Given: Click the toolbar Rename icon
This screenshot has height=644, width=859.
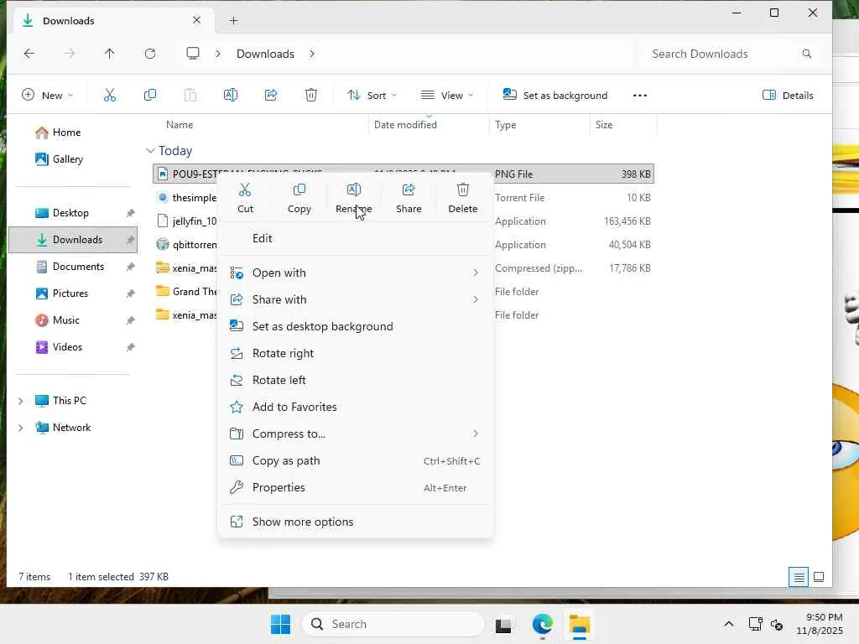Looking at the screenshot, I should 230,96.
